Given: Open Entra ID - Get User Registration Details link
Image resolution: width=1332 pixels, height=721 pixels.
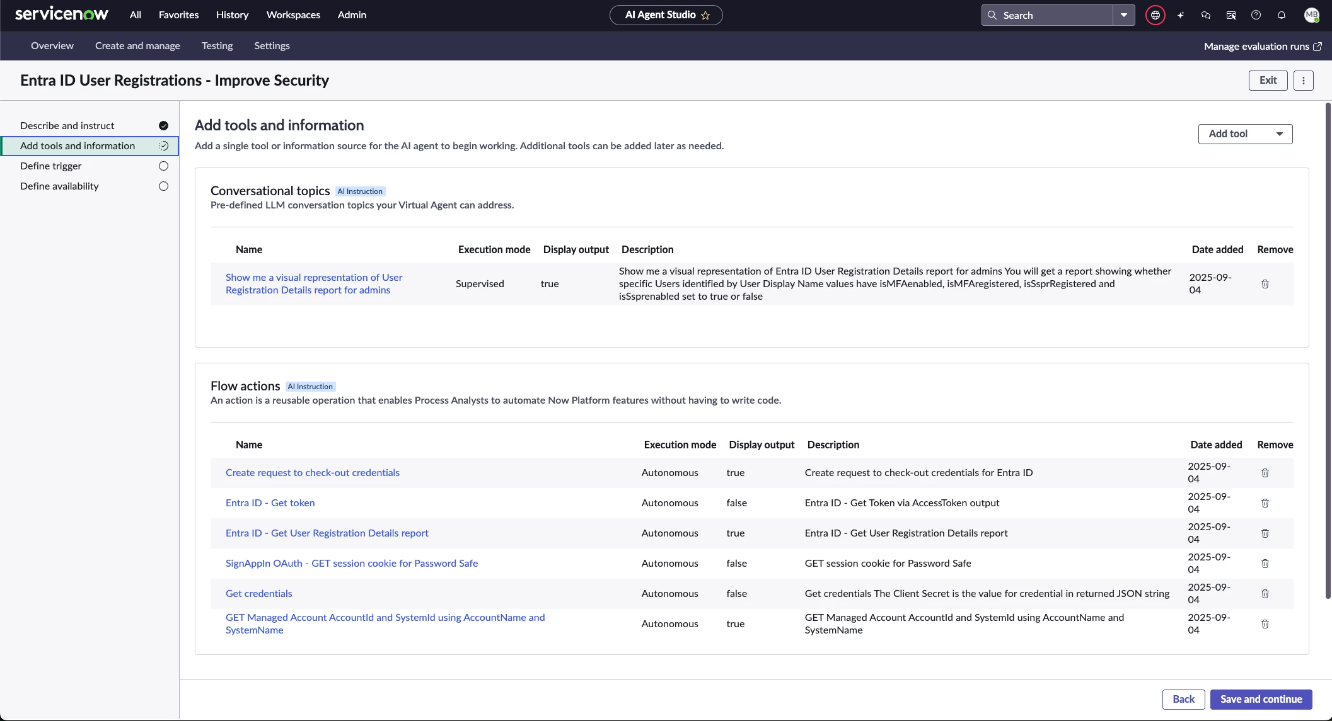Looking at the screenshot, I should pos(327,533).
